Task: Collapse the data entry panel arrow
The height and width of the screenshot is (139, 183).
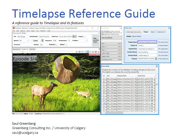Action: (x=99, y=33)
